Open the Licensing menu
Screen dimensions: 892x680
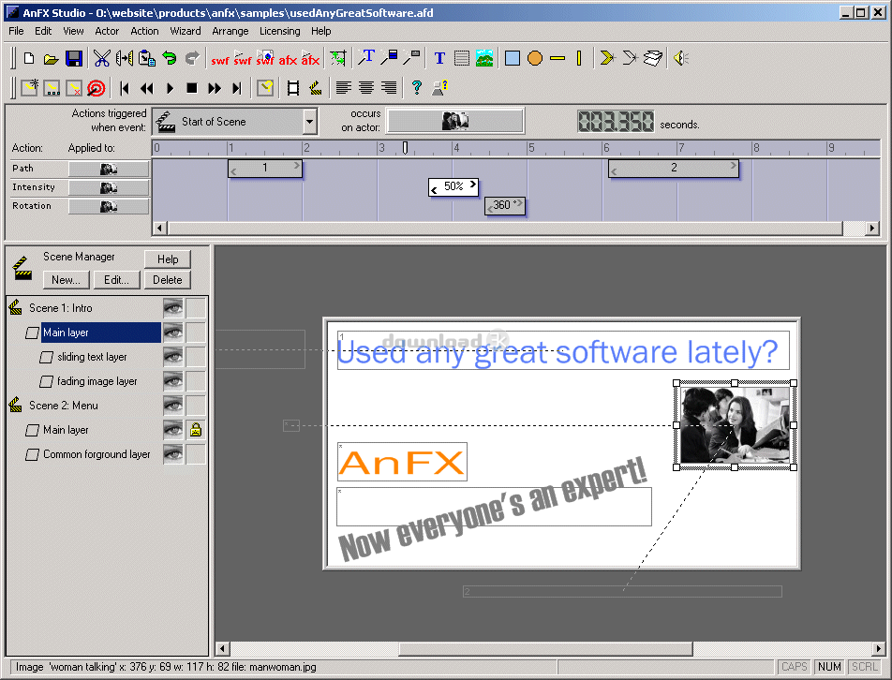[280, 31]
